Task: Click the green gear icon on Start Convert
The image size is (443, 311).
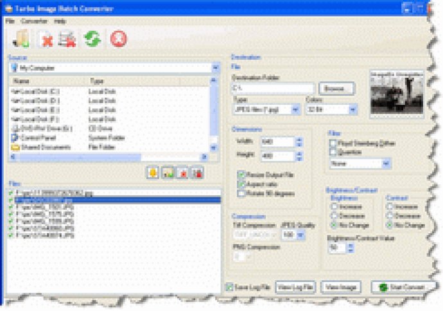Action: (x=383, y=287)
